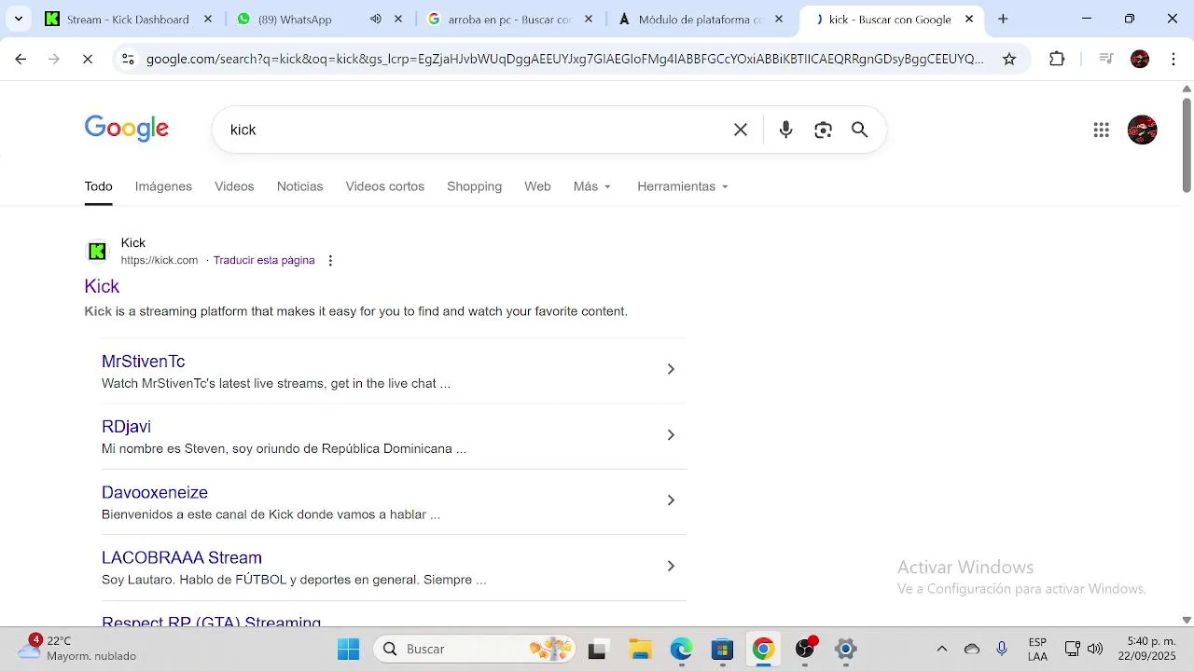
Task: Open a new browser tab
Action: 1003,19
